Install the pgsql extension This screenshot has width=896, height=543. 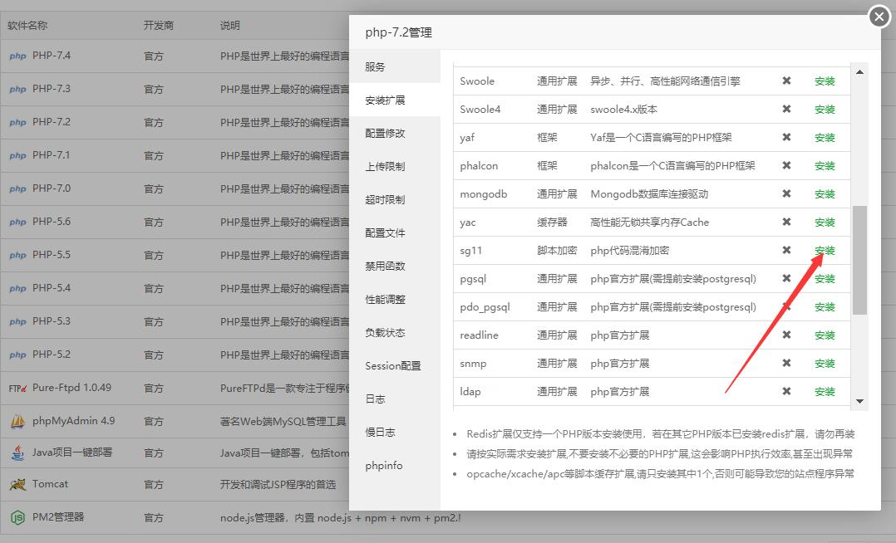[x=825, y=279]
